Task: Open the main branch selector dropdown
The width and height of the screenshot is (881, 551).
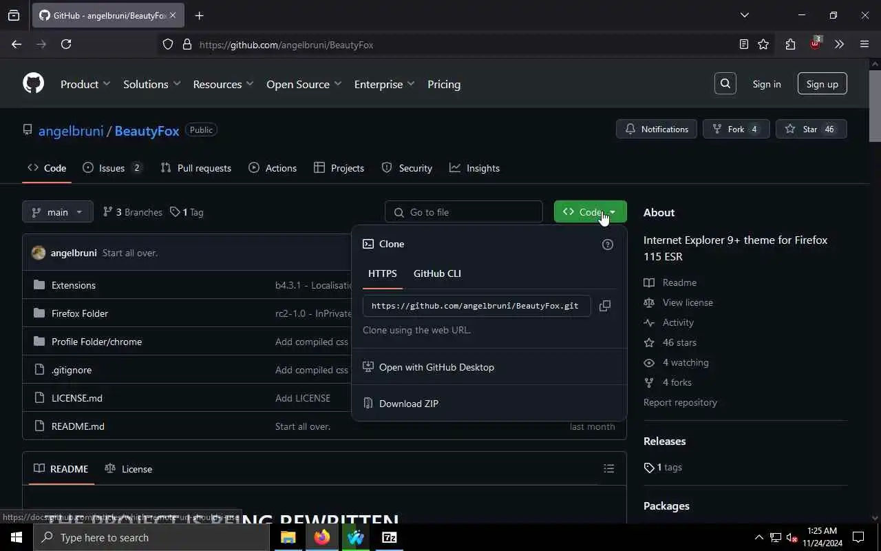Action: pos(57,212)
